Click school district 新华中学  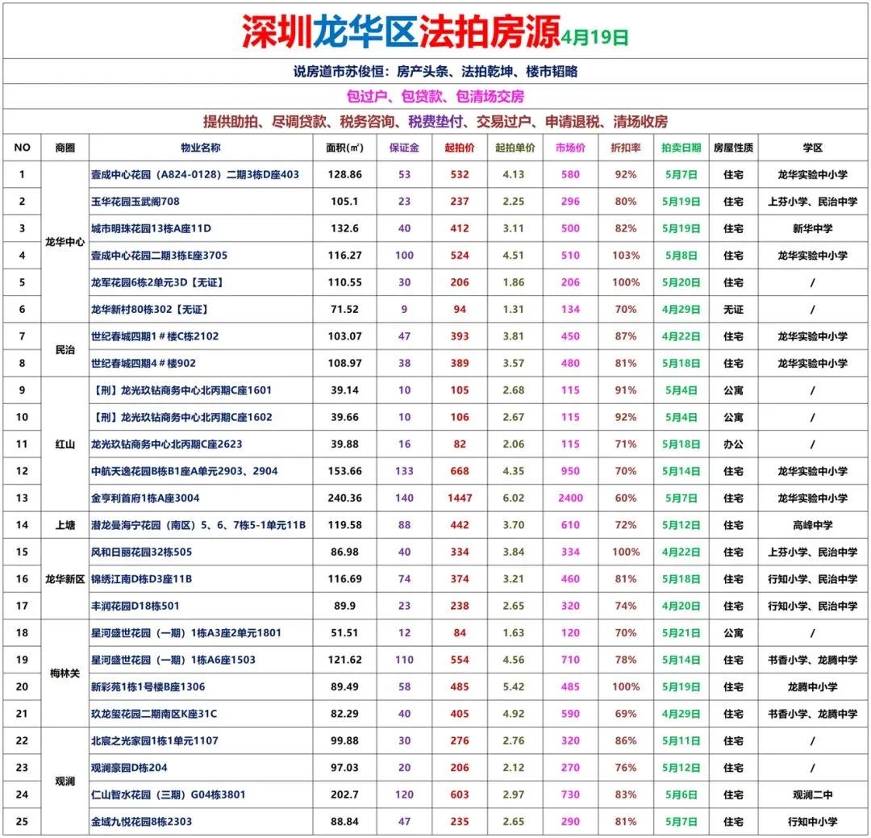(812, 228)
